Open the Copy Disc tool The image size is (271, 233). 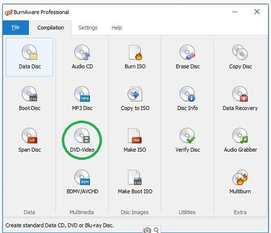(241, 57)
